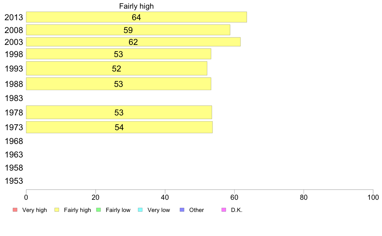Select the 2013 bar showing 64
The image size is (382, 236).
[x=136, y=17]
